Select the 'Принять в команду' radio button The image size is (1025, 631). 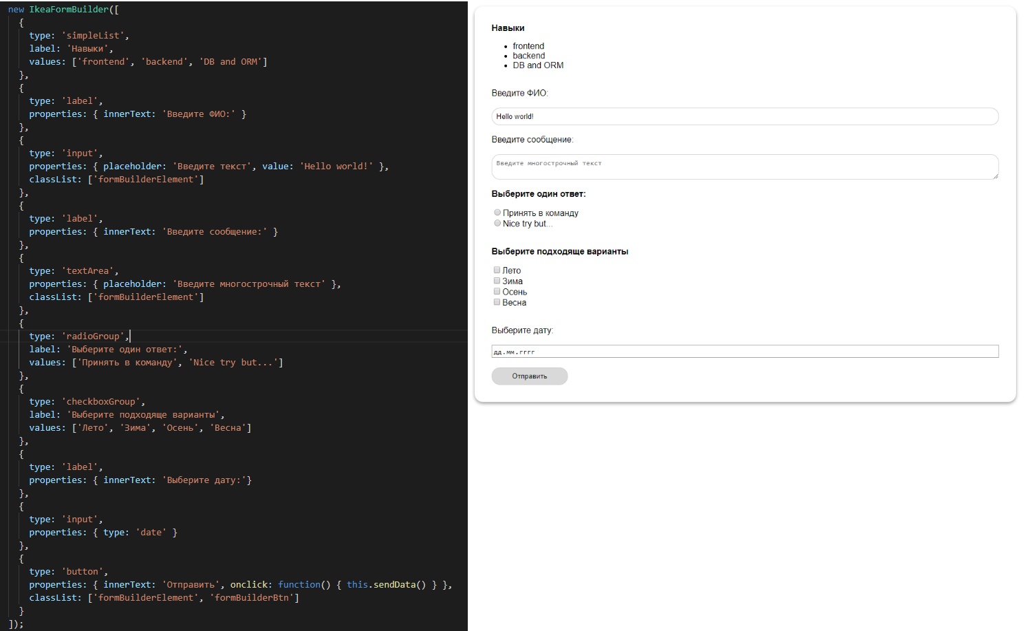(497, 213)
